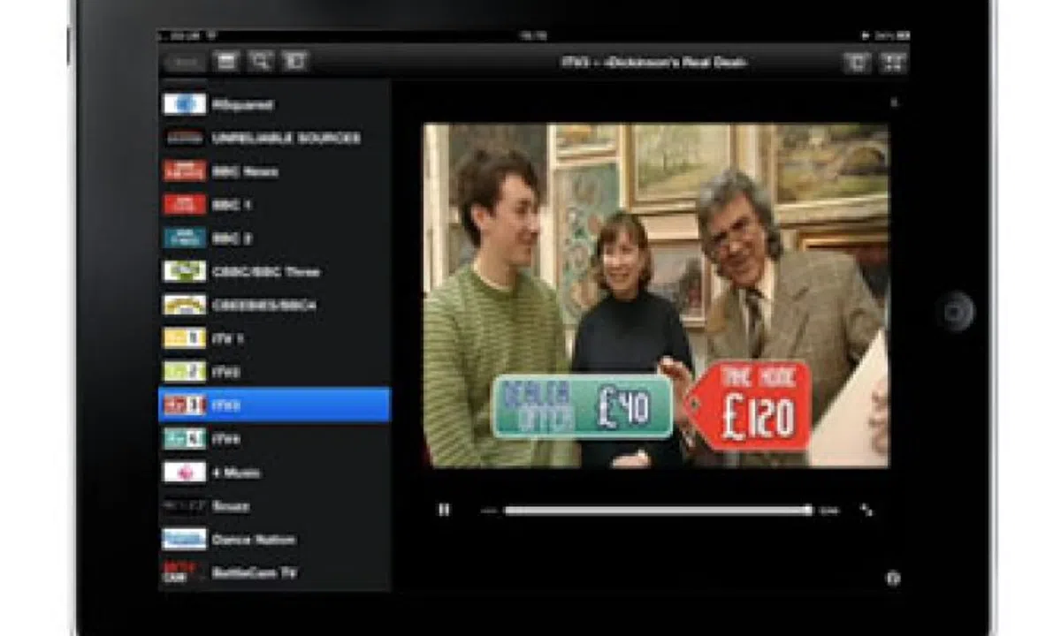The image size is (1061, 636).
Task: Click the toolbar icon right of search
Action: point(294,62)
